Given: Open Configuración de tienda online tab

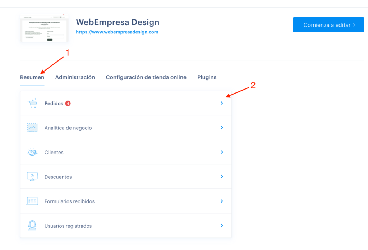Looking at the screenshot, I should point(146,77).
